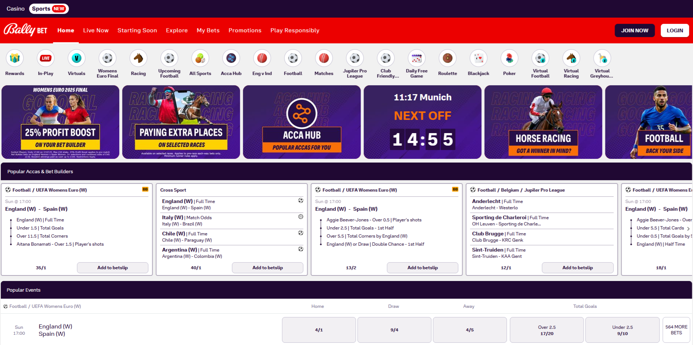Open Football / UEFA Womens Euro (W) events link
This screenshot has width=693, height=345.
point(45,306)
